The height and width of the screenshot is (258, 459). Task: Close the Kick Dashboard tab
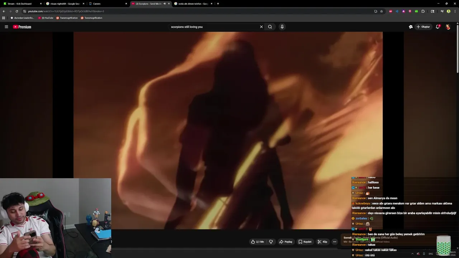(x=41, y=4)
